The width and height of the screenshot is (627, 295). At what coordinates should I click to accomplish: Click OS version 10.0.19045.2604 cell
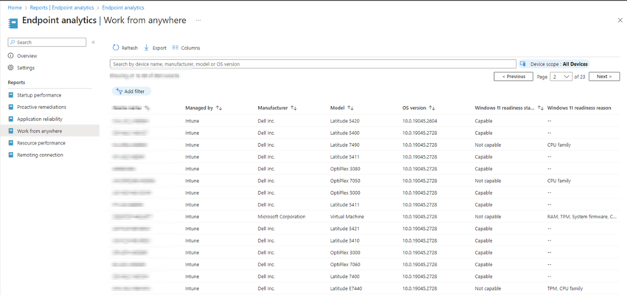pyautogui.click(x=420, y=121)
